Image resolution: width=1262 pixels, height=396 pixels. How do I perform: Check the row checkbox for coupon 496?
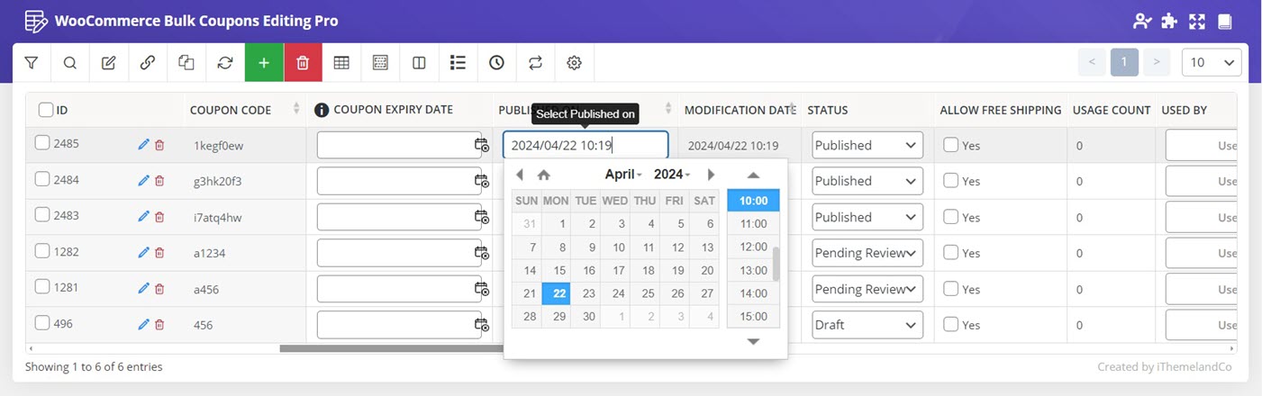click(42, 322)
